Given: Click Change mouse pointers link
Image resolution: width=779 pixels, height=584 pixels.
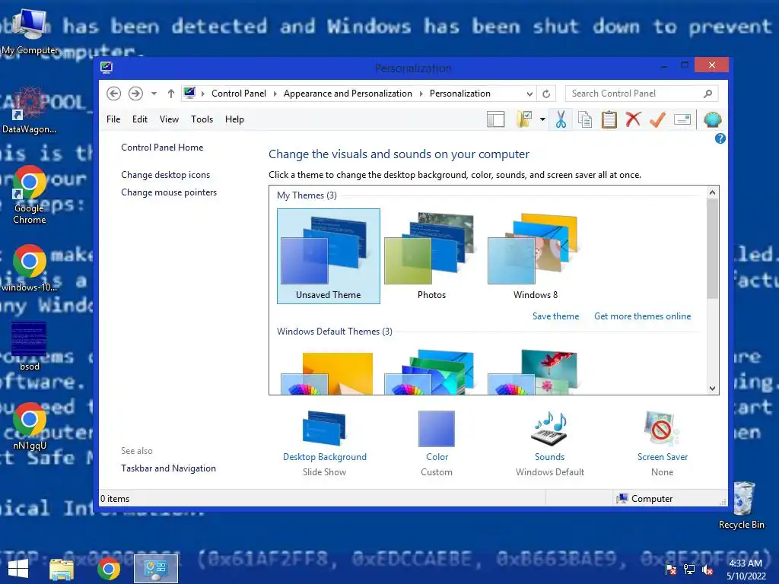Looking at the screenshot, I should tap(169, 192).
